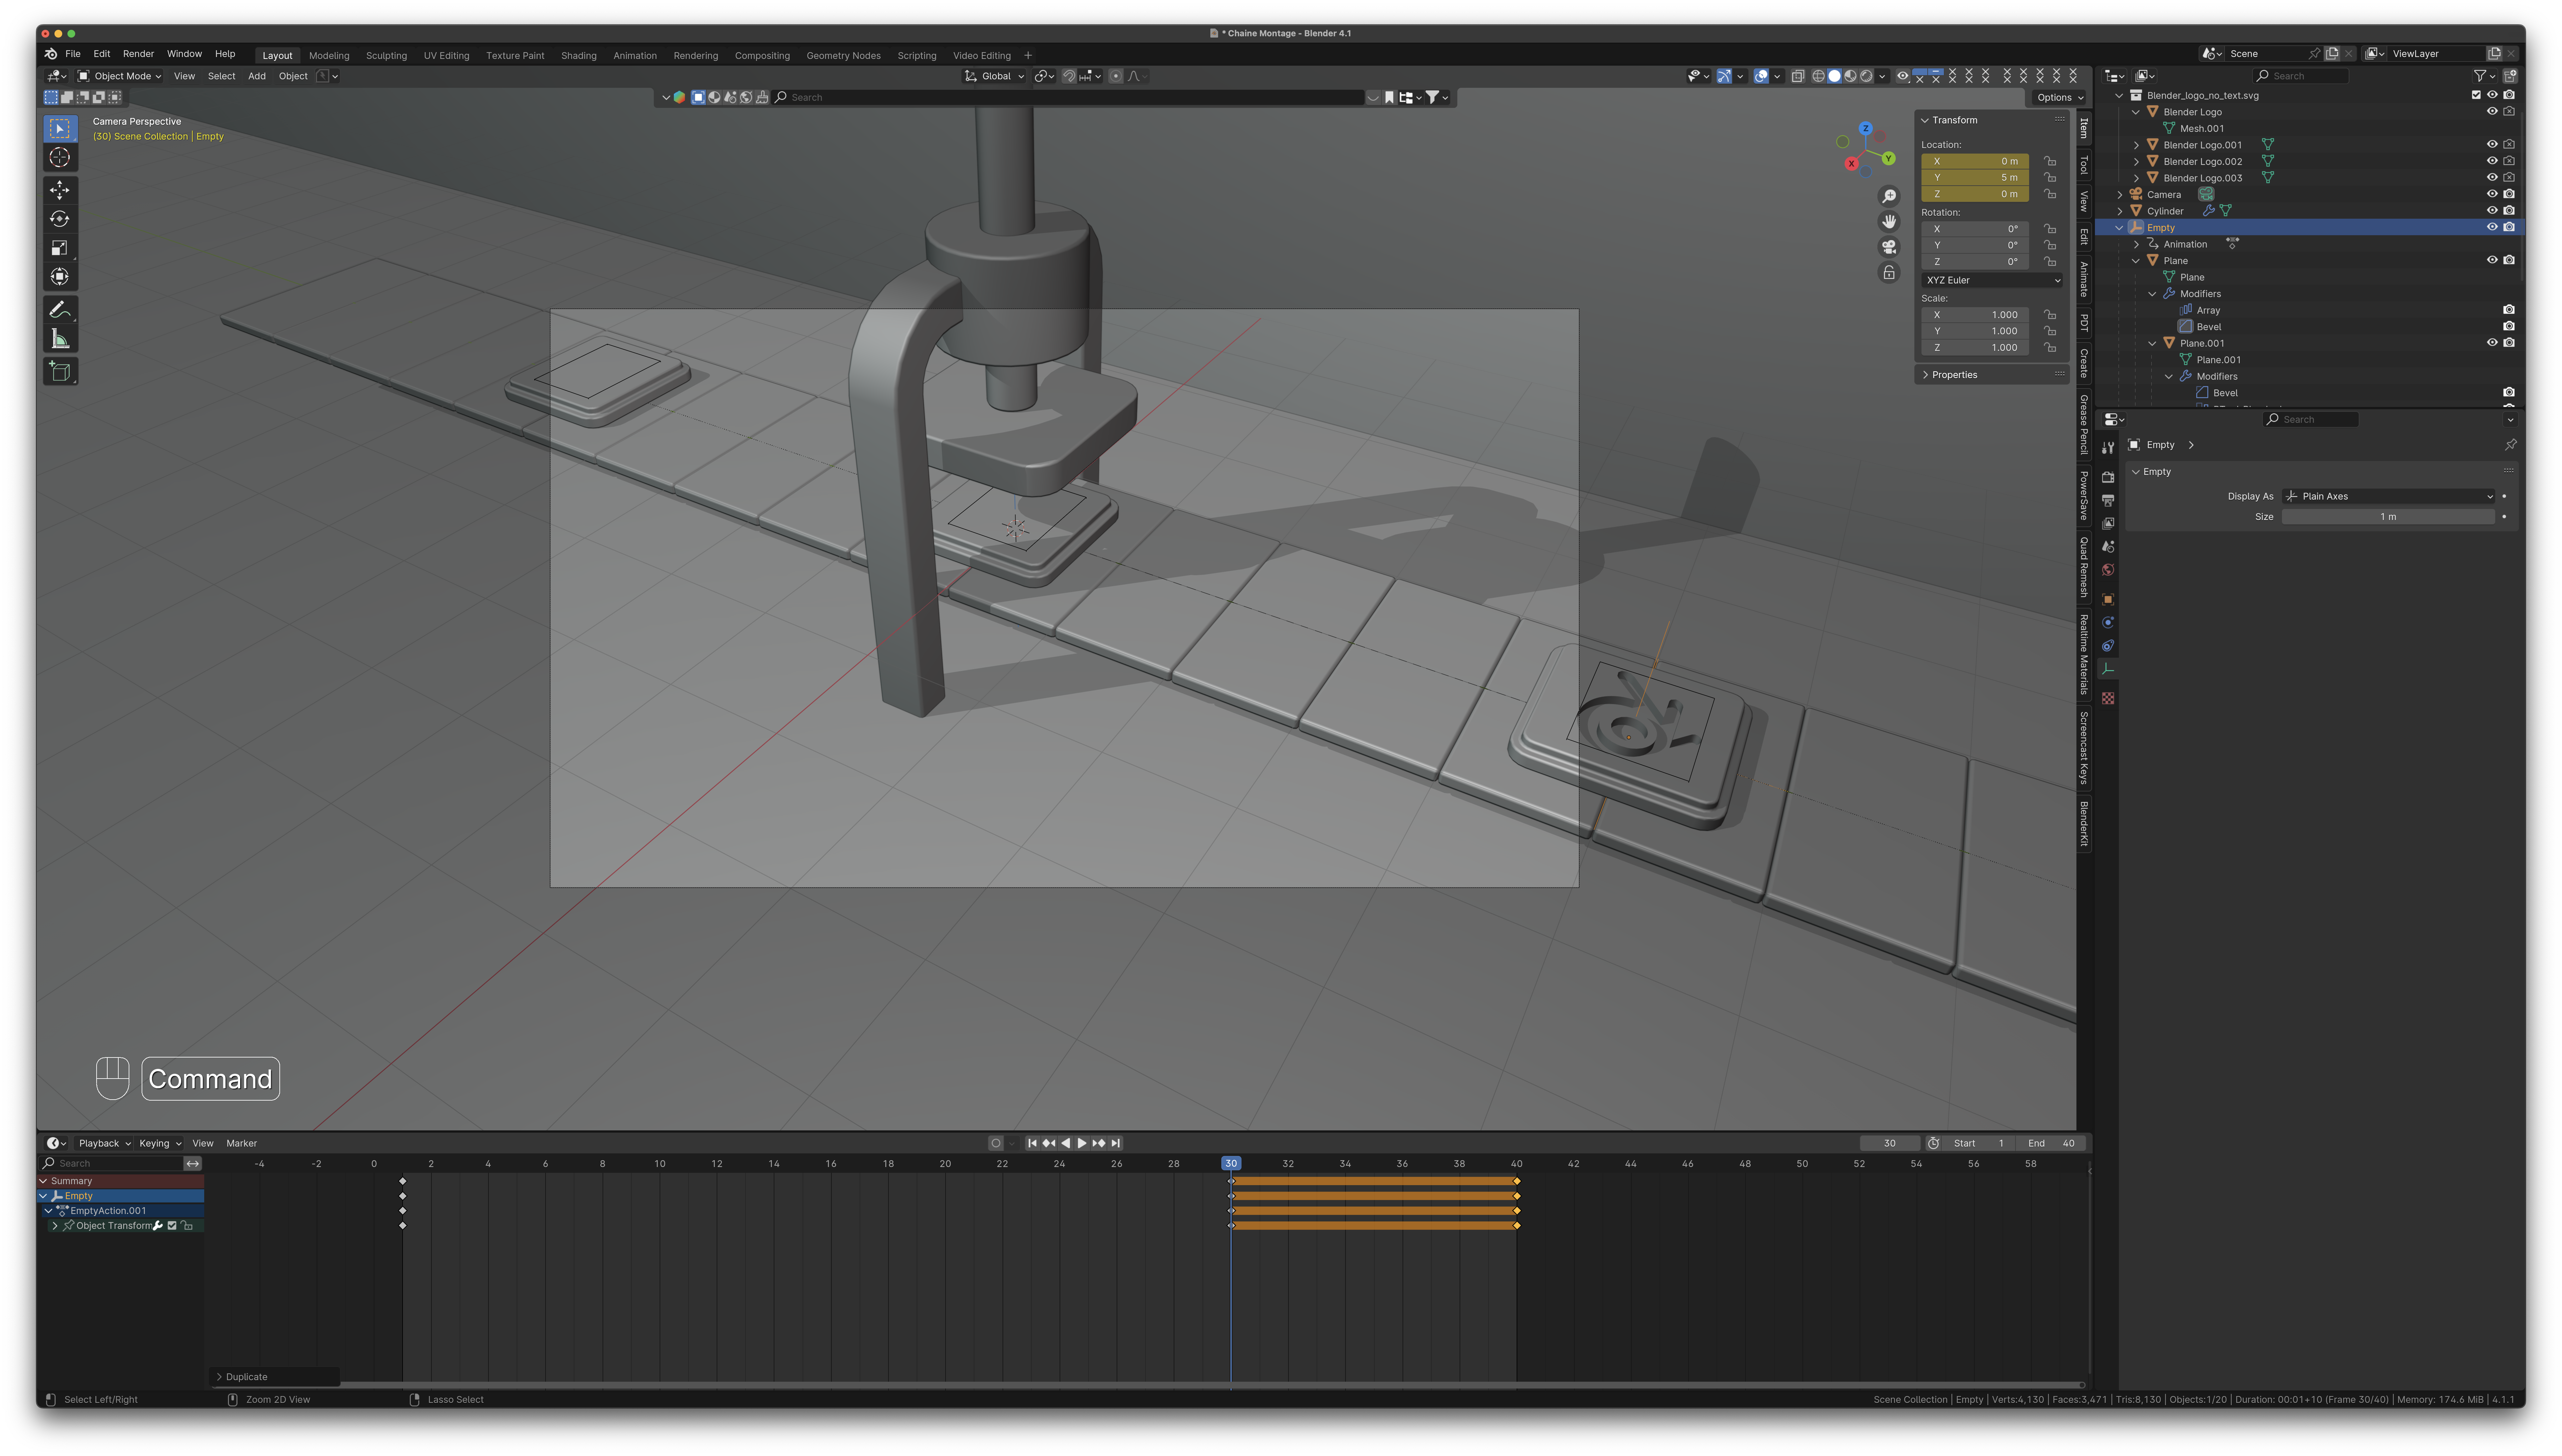The width and height of the screenshot is (2562, 1456).
Task: Switch to the Geometry Nodes workspace tab
Action: (843, 56)
